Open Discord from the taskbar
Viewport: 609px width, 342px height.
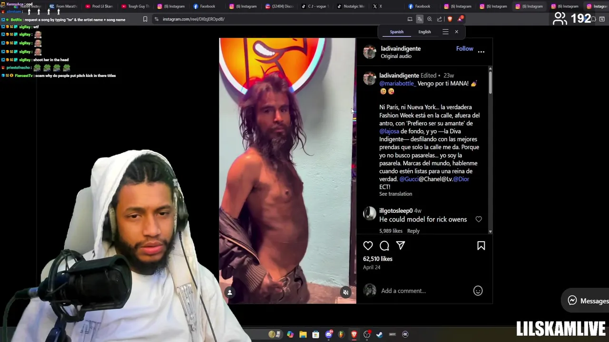[328, 334]
